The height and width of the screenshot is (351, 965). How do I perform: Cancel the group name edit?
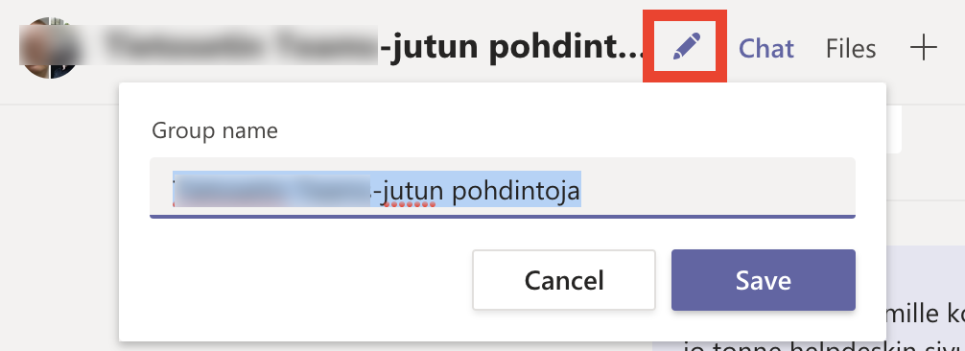tap(564, 280)
